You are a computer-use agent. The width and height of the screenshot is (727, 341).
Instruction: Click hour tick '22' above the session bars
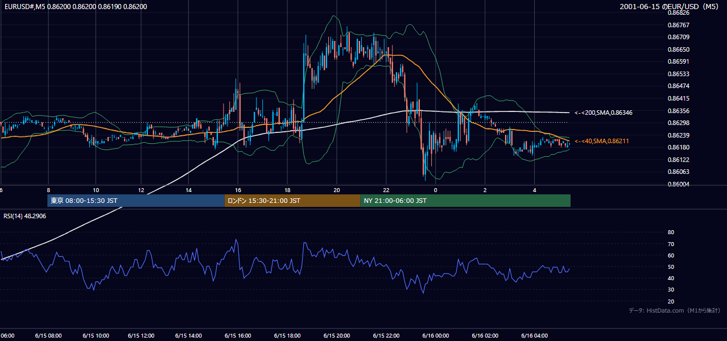pos(386,190)
